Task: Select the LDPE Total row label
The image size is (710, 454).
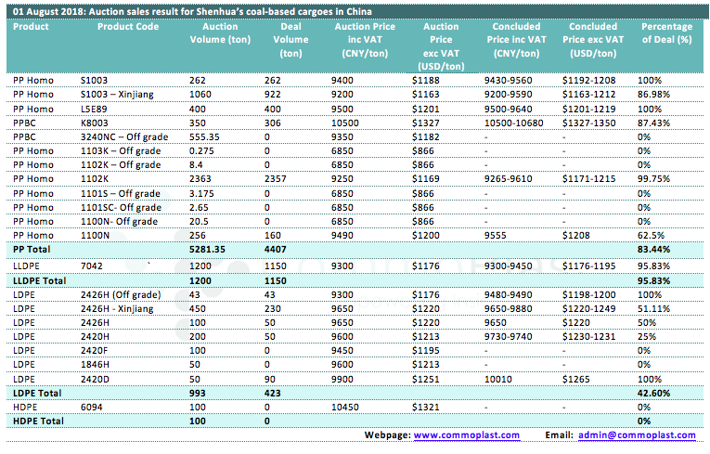Action: click(36, 393)
